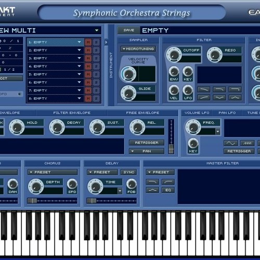Click the delay TIME knob
The width and height of the screenshot is (260, 260).
click(95, 187)
